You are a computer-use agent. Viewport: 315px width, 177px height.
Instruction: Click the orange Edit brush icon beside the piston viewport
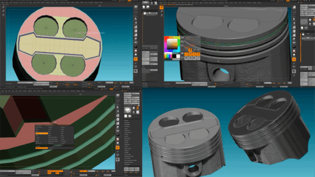161,7
